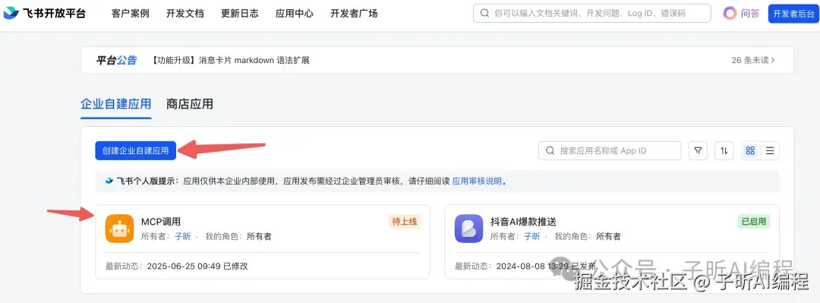This screenshot has width=820, height=303.
Task: Open the 问答 assistant icon
Action: coord(730,13)
